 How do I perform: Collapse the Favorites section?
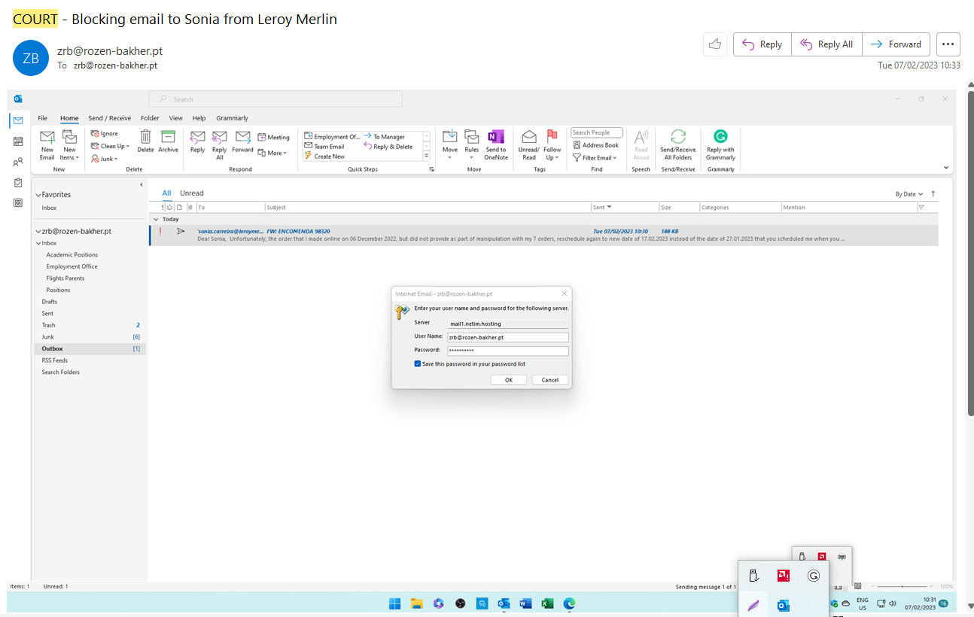pos(39,195)
